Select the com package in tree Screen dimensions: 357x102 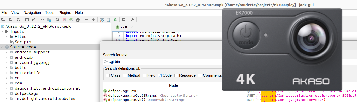pyautogui.click(x=18, y=83)
